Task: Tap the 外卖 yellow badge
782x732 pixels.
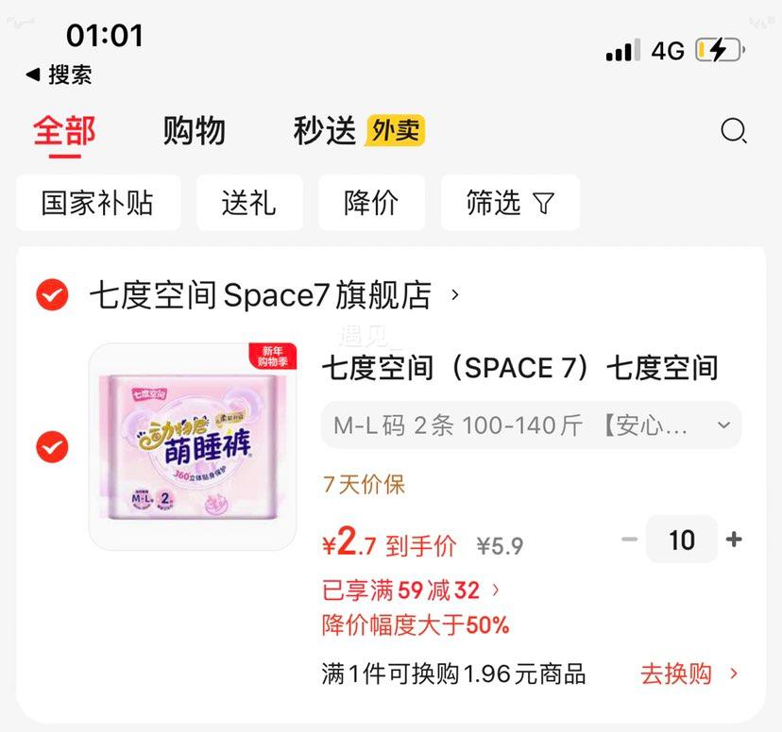Action: click(x=395, y=130)
